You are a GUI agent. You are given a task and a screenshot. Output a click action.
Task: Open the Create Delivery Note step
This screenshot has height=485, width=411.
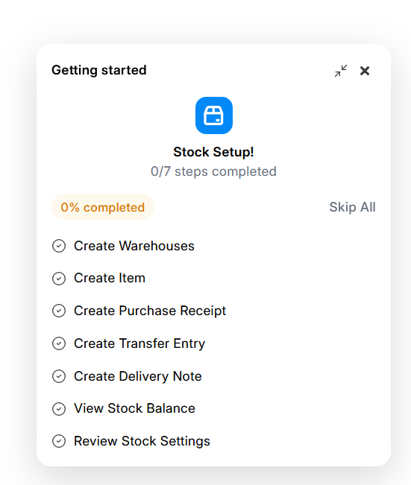pyautogui.click(x=138, y=376)
